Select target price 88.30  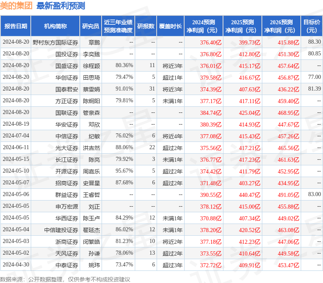click(x=314, y=42)
